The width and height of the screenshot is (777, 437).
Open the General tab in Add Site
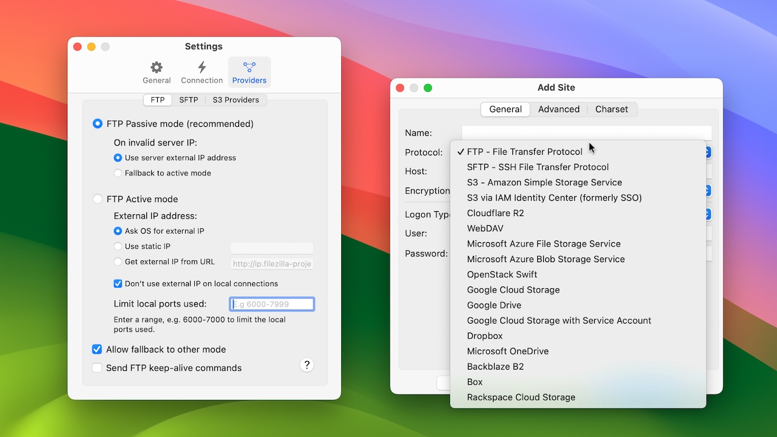[506, 109]
